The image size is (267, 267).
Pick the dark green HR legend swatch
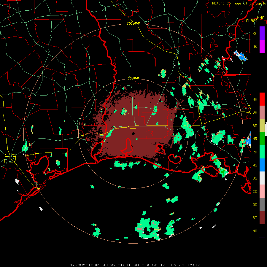pos(262,139)
